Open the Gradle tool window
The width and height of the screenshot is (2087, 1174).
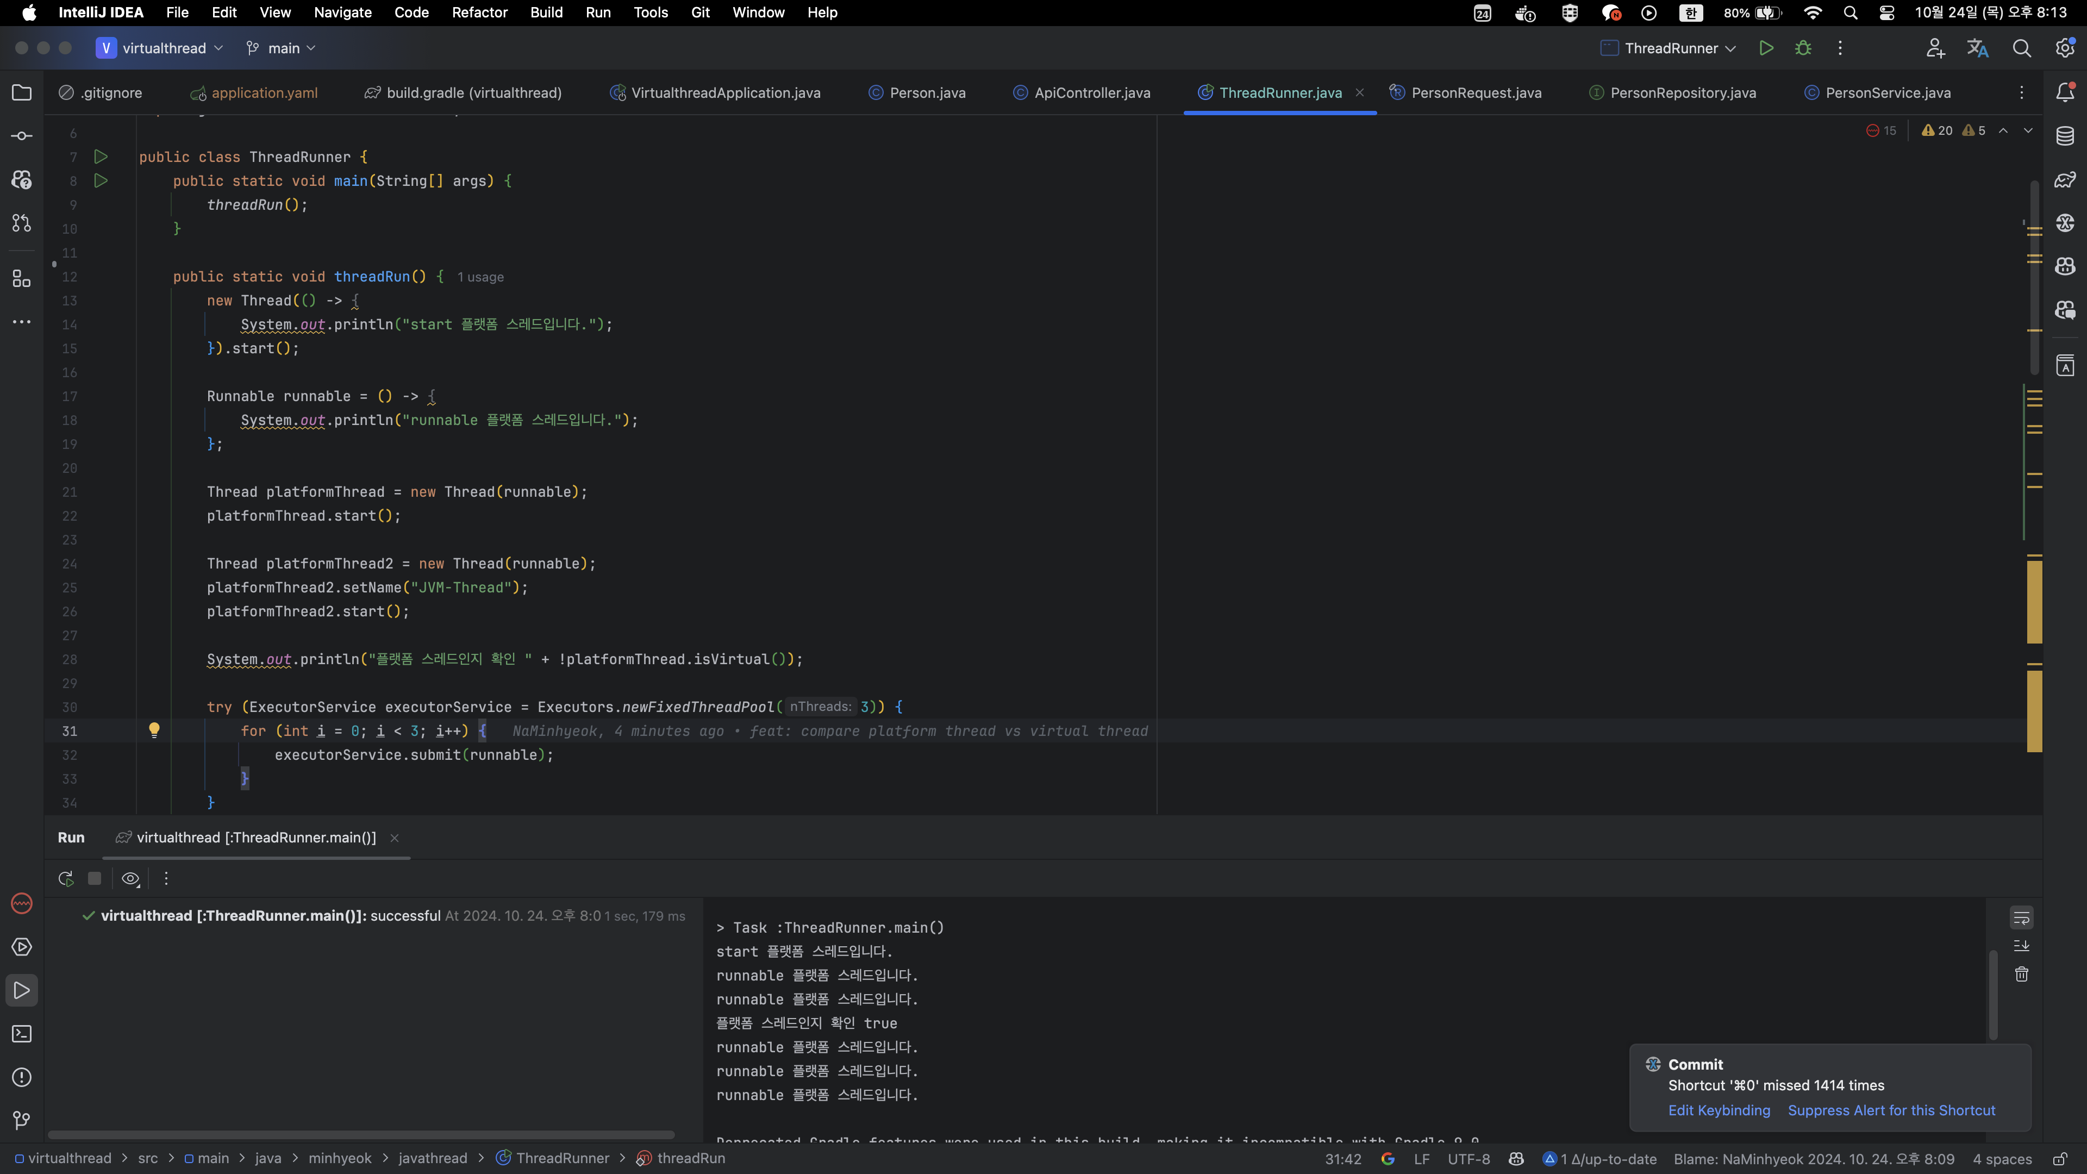tap(2064, 179)
